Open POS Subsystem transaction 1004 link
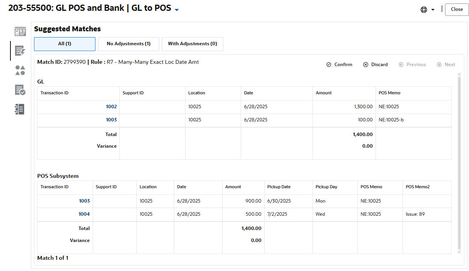The image size is (469, 271). 84,214
